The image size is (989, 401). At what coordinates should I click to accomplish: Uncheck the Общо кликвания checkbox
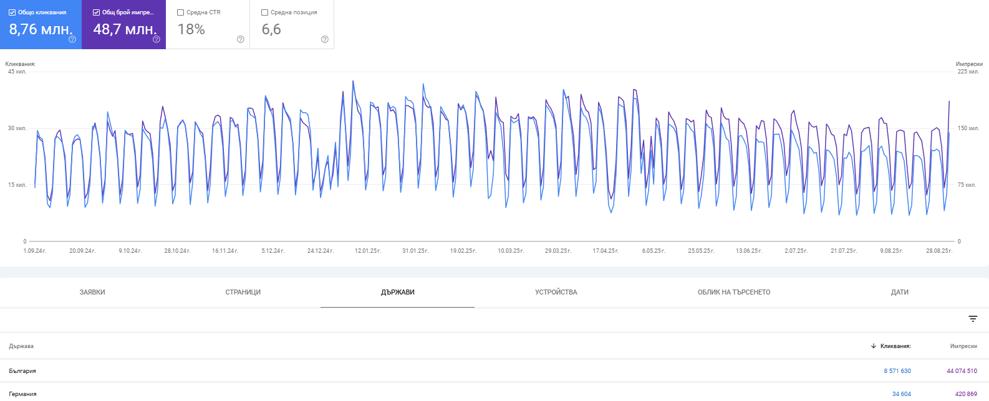(x=12, y=12)
